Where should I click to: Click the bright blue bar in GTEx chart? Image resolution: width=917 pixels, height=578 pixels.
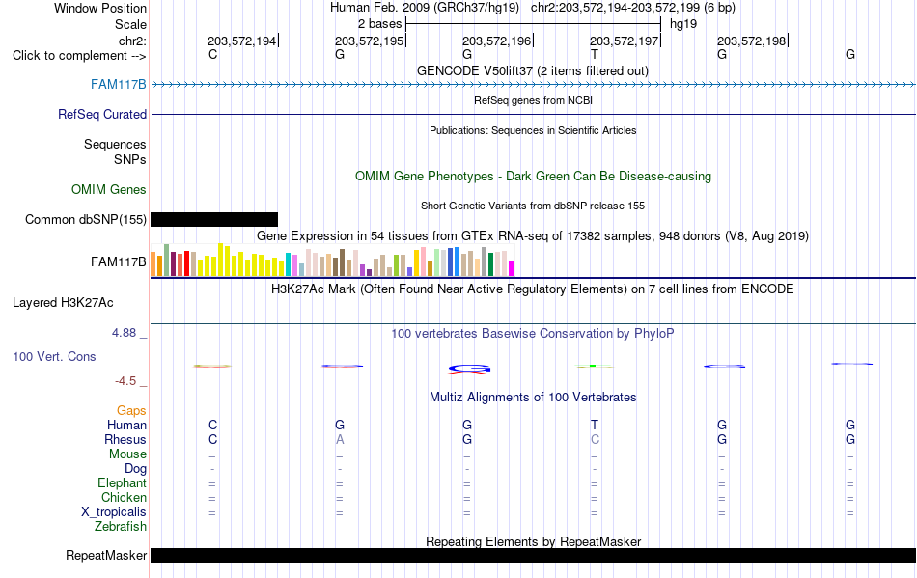point(457,261)
